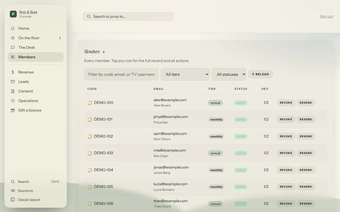Toggle the Sound on setting
340x212 pixels.
pyautogui.click(x=36, y=191)
